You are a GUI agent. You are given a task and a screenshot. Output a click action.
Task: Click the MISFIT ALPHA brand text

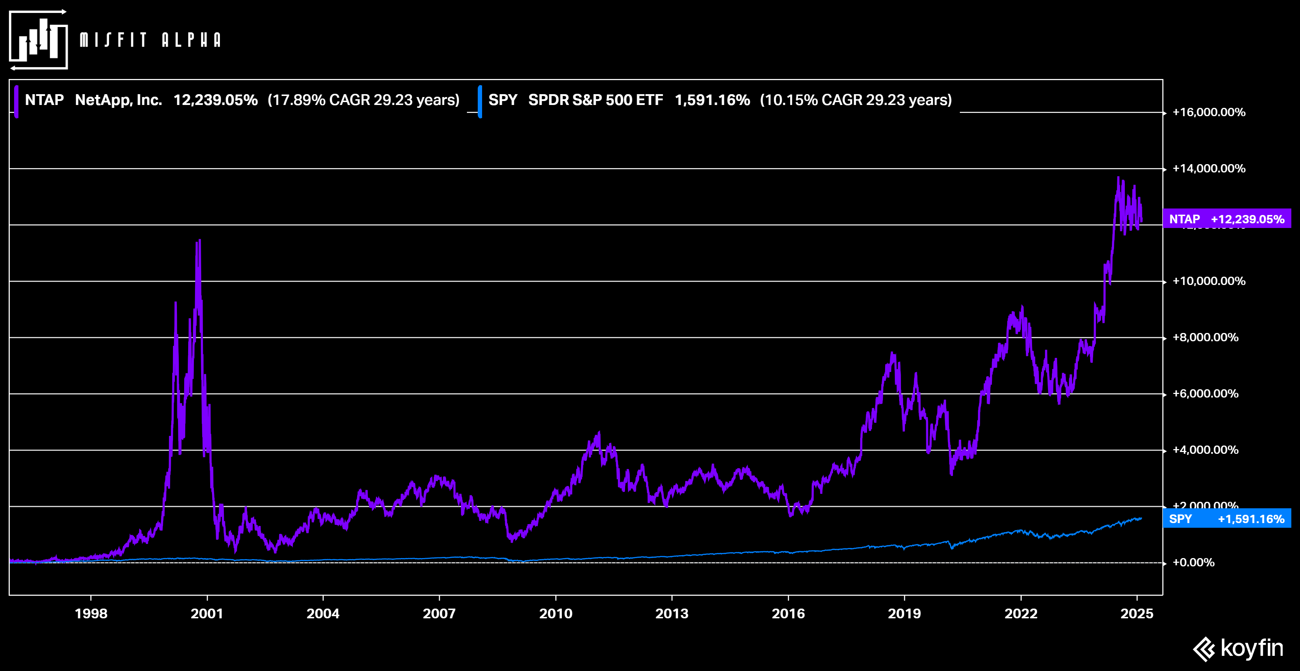click(150, 40)
